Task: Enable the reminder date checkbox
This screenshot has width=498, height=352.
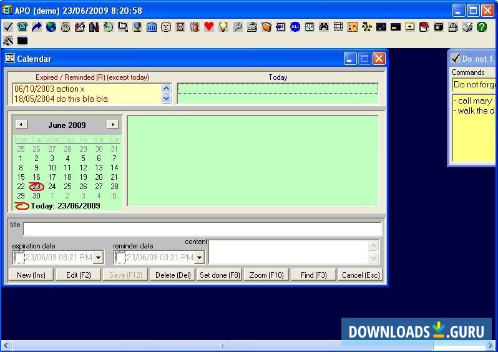Action: (x=120, y=257)
